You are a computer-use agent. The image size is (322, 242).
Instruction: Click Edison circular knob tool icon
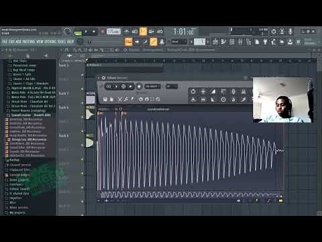(223, 99)
